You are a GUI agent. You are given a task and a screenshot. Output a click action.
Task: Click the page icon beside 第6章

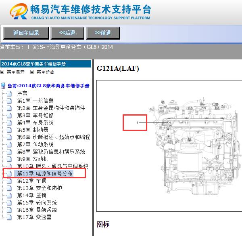[9, 137]
